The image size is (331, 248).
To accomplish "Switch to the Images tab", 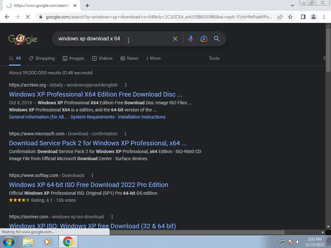I will pyautogui.click(x=73, y=58).
